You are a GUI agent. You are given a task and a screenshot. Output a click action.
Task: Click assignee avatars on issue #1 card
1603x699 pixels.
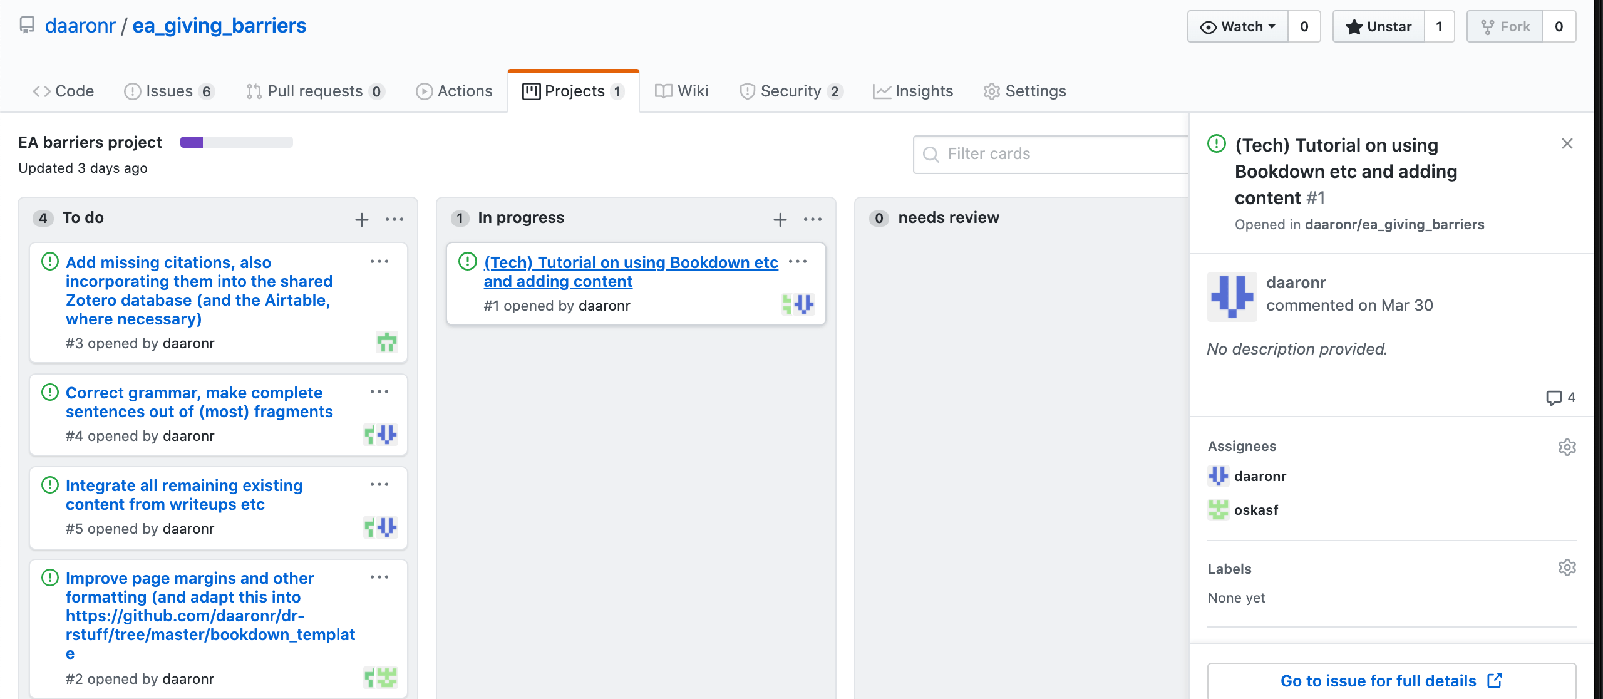(x=798, y=304)
